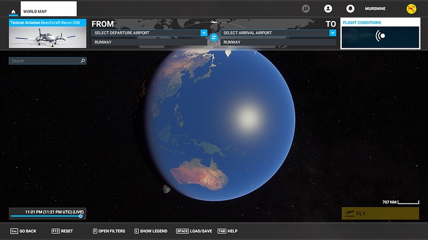428x240 pixels.
Task: Click the search magnifier icon
Action: (x=82, y=61)
